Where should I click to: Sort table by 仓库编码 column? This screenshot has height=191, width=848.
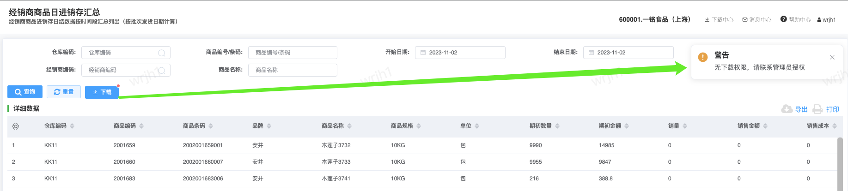click(72, 126)
